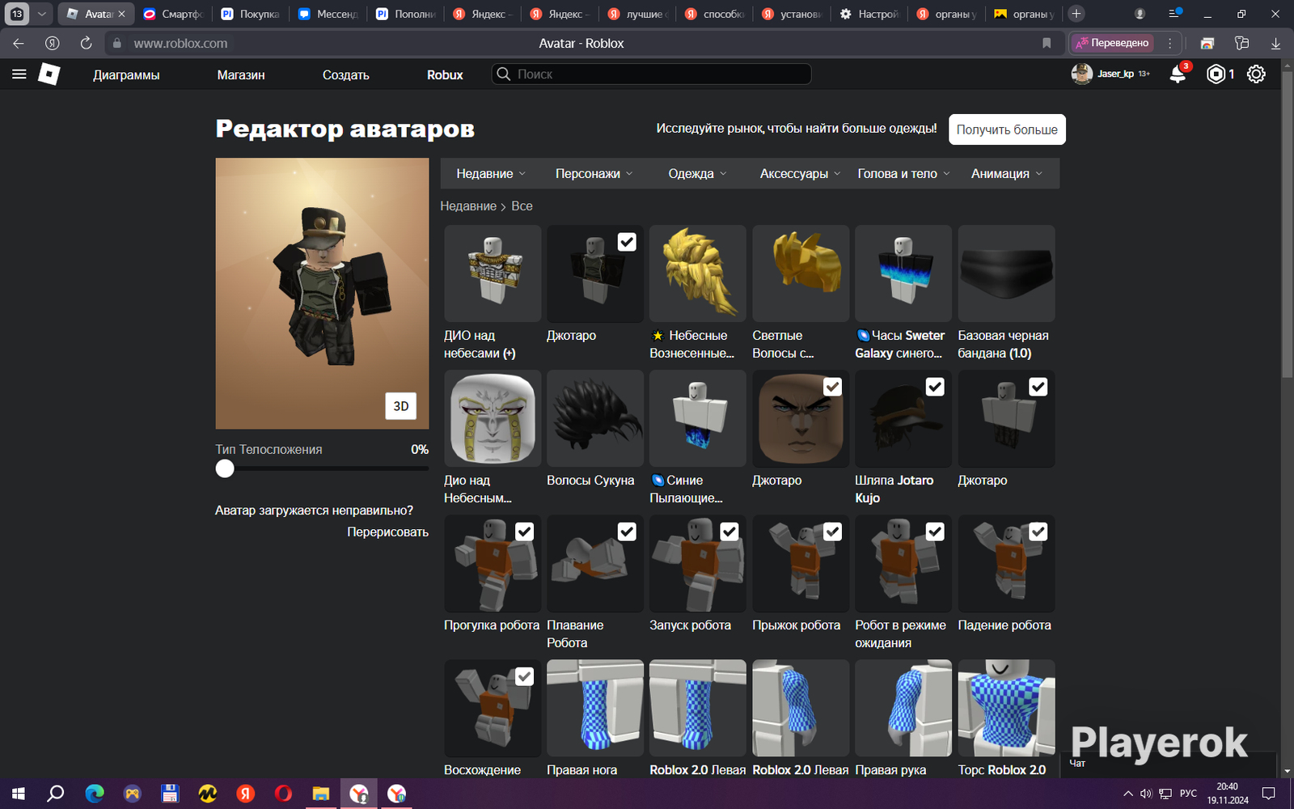Click the red Yandex taskbar icon

point(246,794)
